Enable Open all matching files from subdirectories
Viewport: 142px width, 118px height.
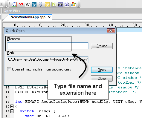click(x=9, y=69)
